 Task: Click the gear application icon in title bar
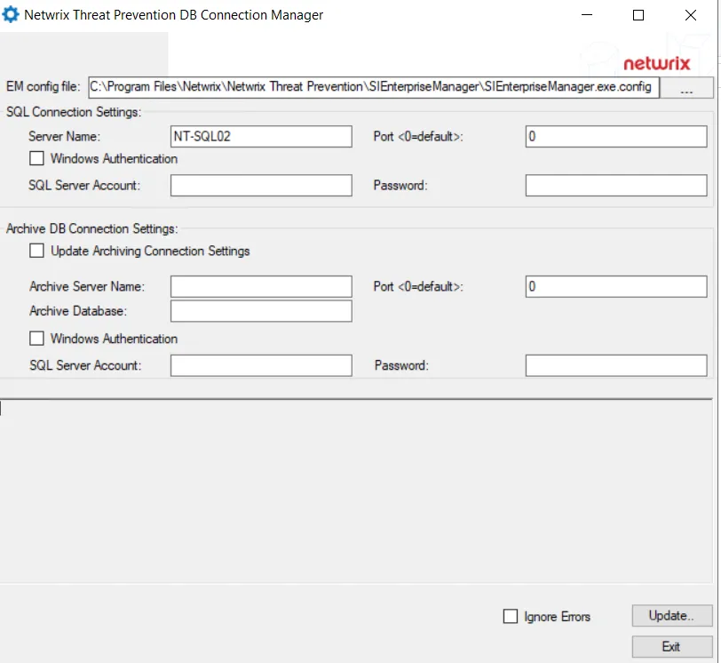coord(10,15)
